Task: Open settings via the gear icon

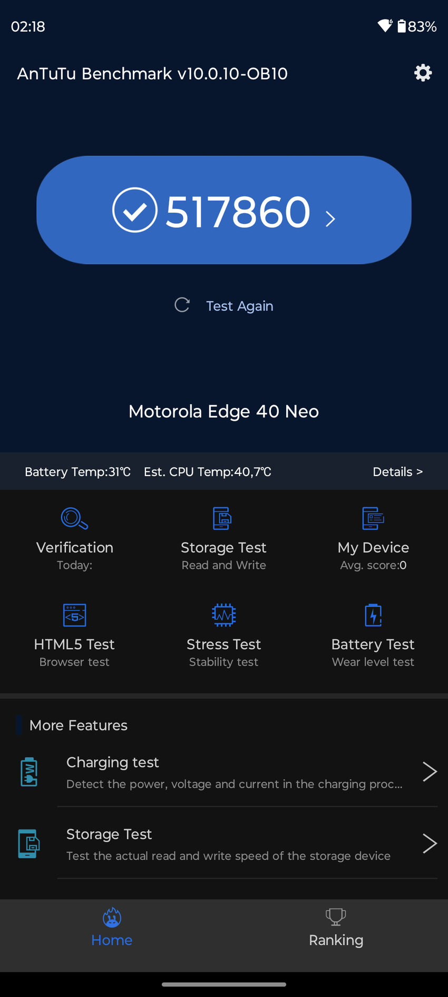Action: pyautogui.click(x=423, y=73)
